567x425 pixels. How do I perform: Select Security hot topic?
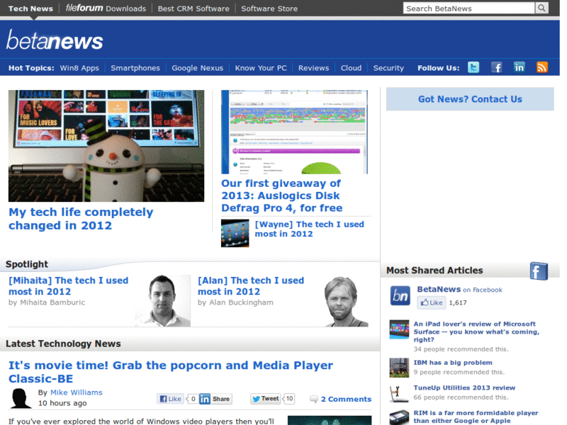click(x=388, y=68)
